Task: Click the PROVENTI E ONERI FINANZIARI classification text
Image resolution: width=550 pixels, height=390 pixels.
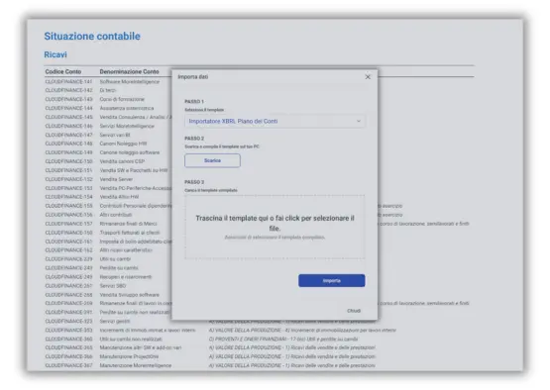Action: click(x=283, y=340)
